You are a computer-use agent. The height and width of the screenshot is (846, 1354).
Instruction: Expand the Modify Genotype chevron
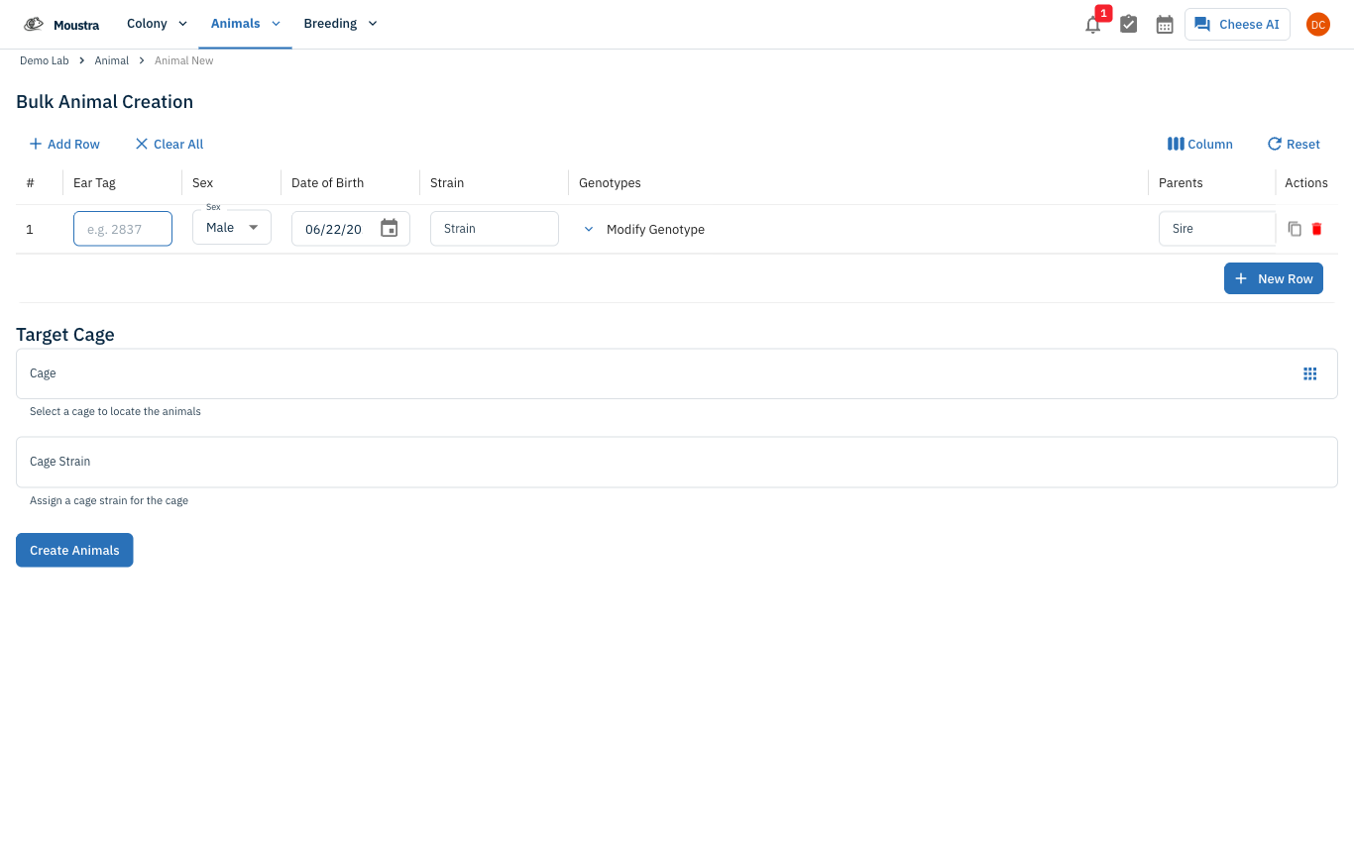(x=589, y=229)
